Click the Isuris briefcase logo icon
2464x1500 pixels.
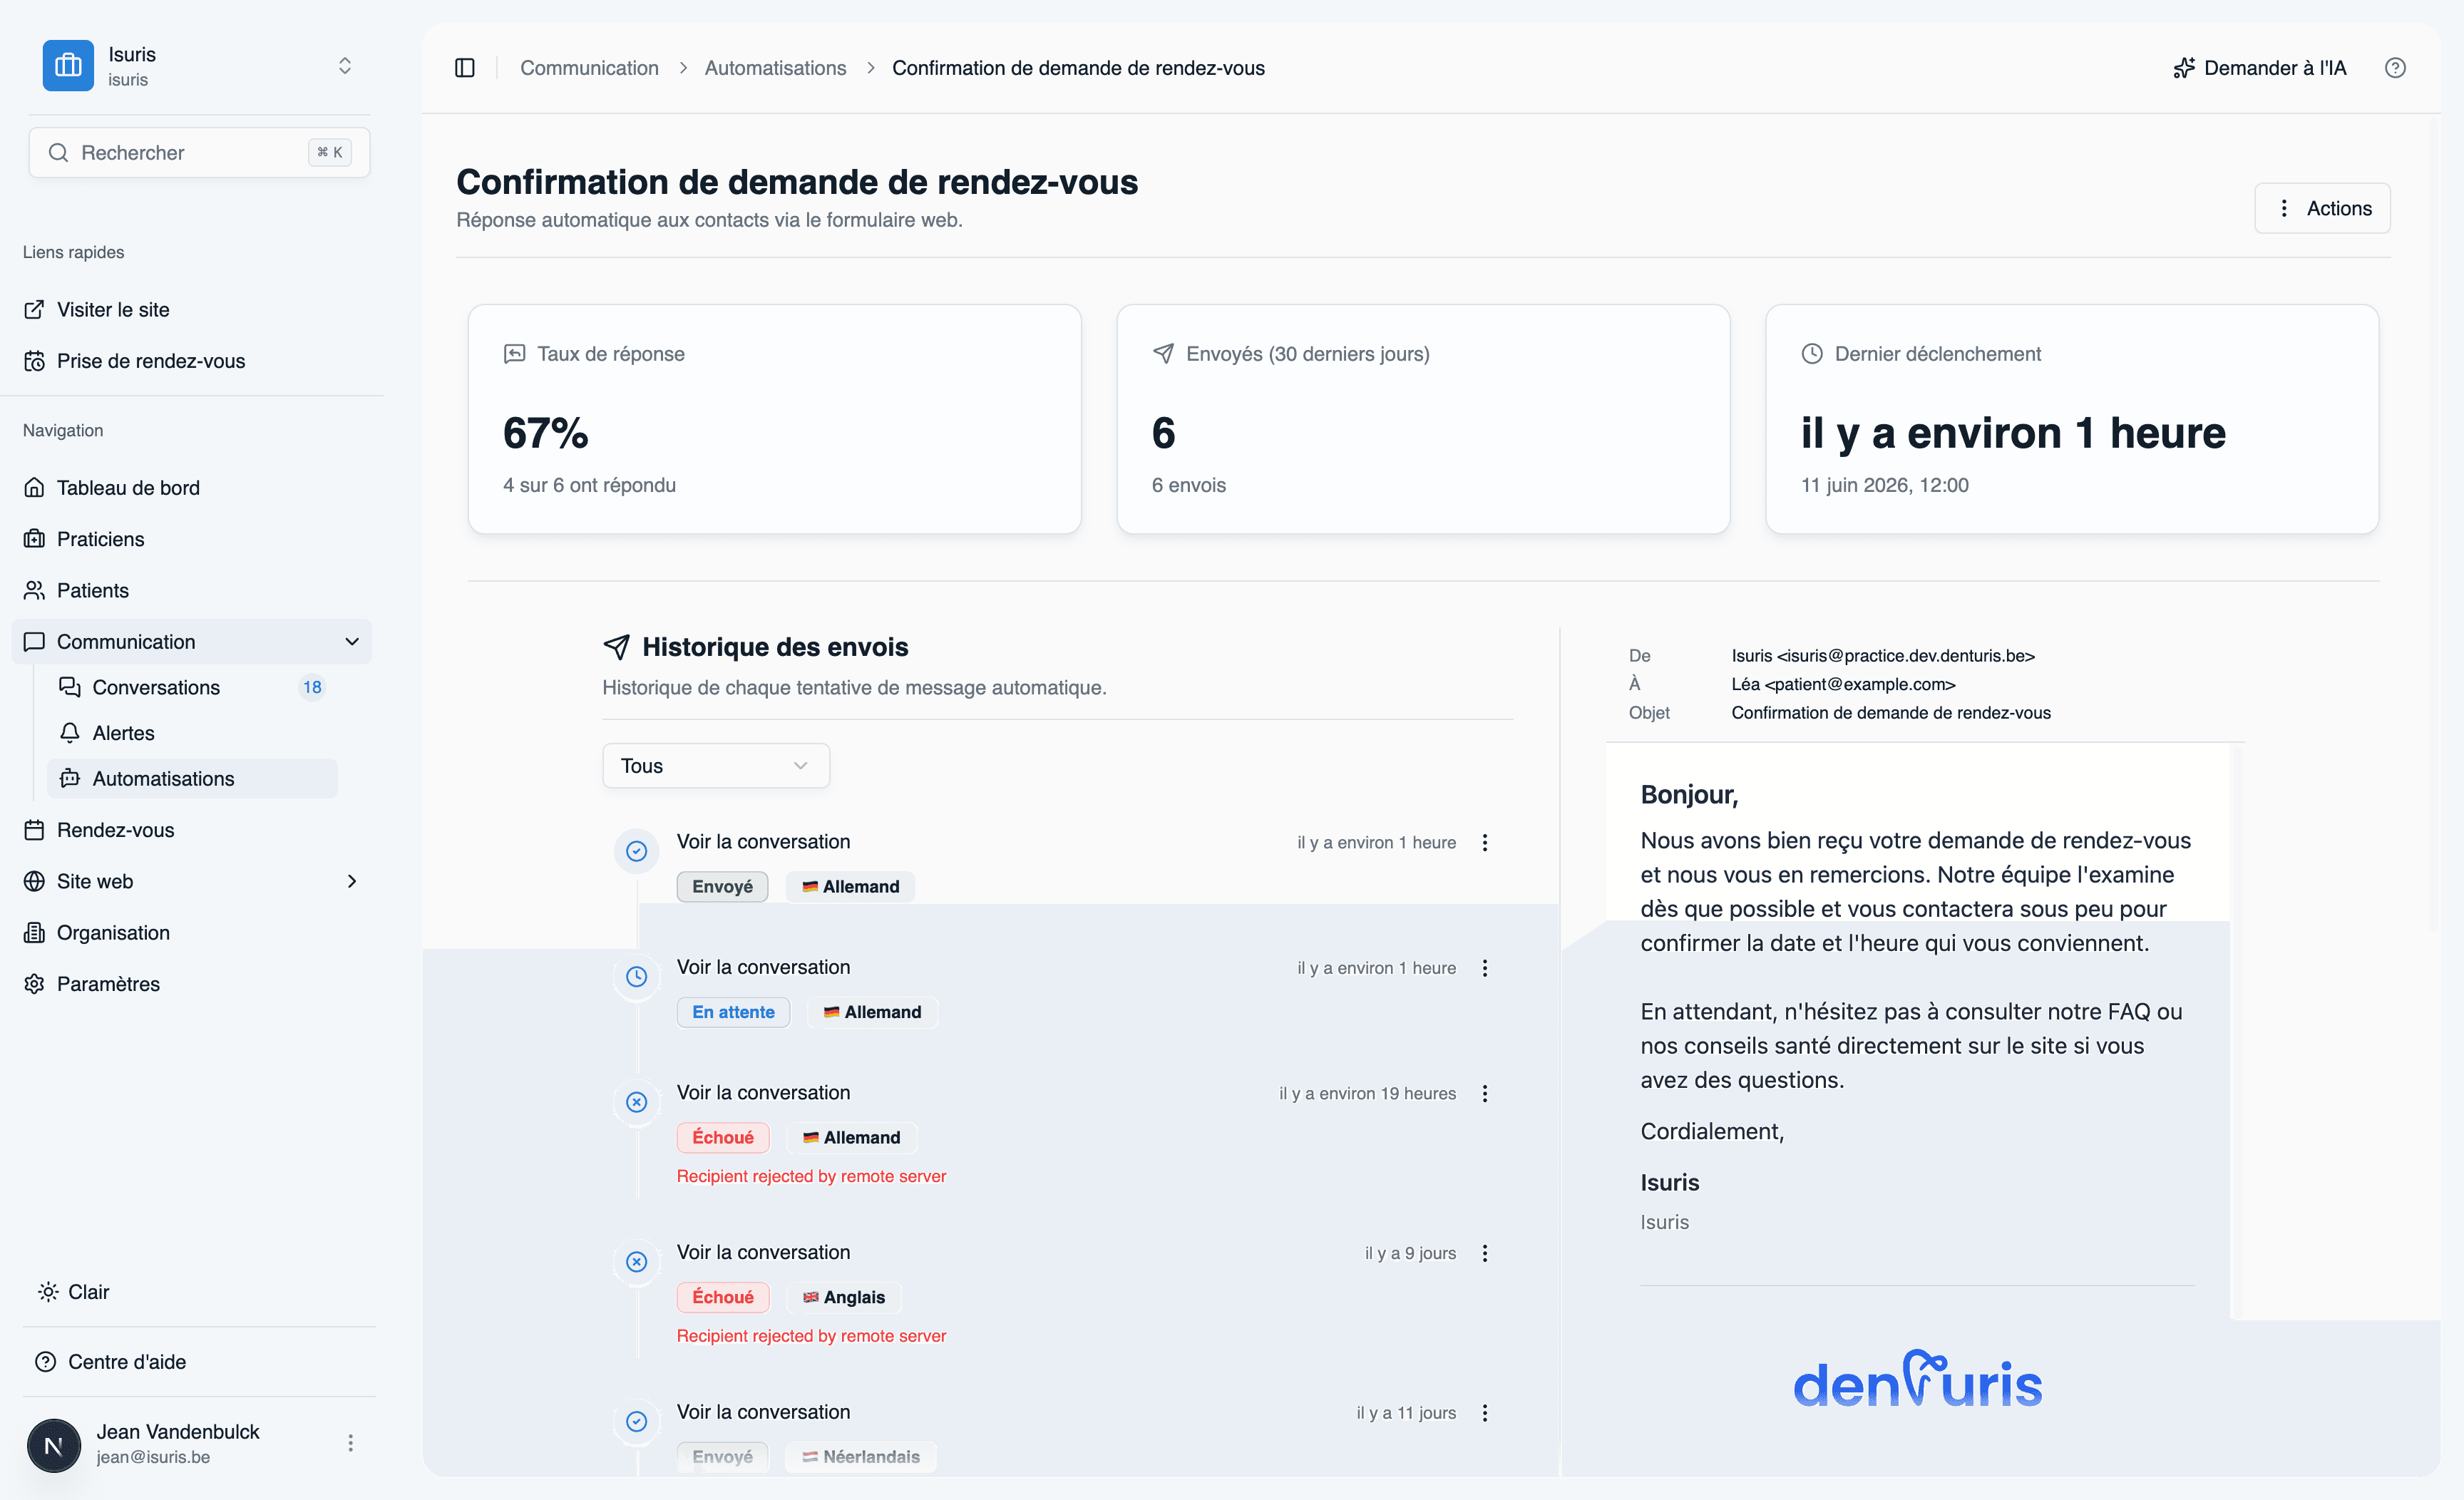pyautogui.click(x=68, y=66)
